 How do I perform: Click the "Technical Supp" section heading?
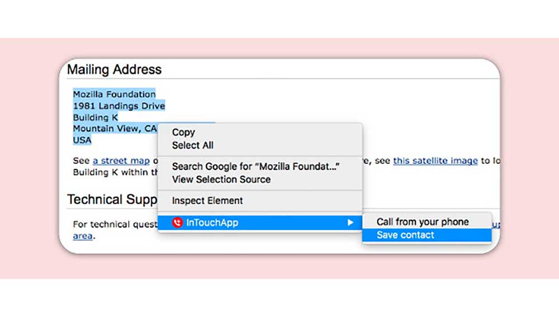pos(112,200)
